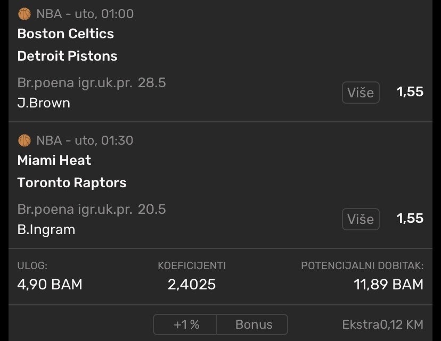Select the +1 % bonus segment
The width and height of the screenshot is (441, 341).
186,324
